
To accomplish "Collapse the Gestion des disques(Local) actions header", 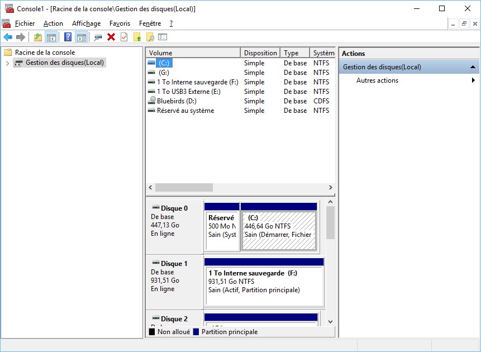I will (473, 67).
